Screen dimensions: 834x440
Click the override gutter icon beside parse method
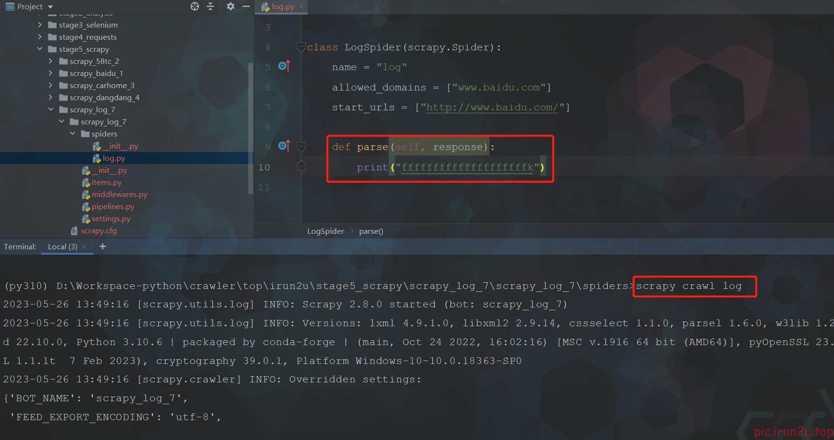click(x=284, y=146)
